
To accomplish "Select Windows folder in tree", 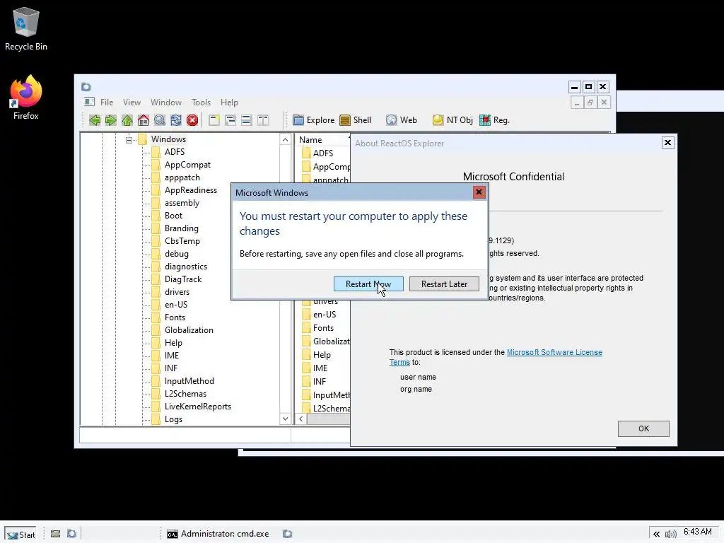I will coord(168,139).
